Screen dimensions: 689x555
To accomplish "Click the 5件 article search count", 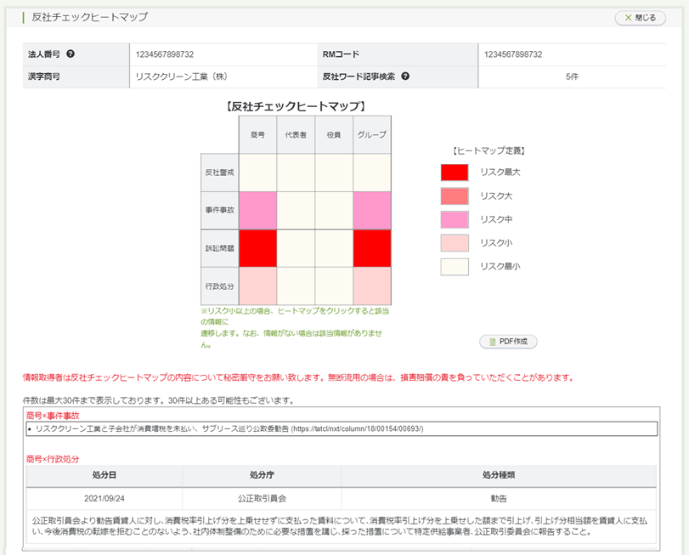I will pyautogui.click(x=572, y=76).
